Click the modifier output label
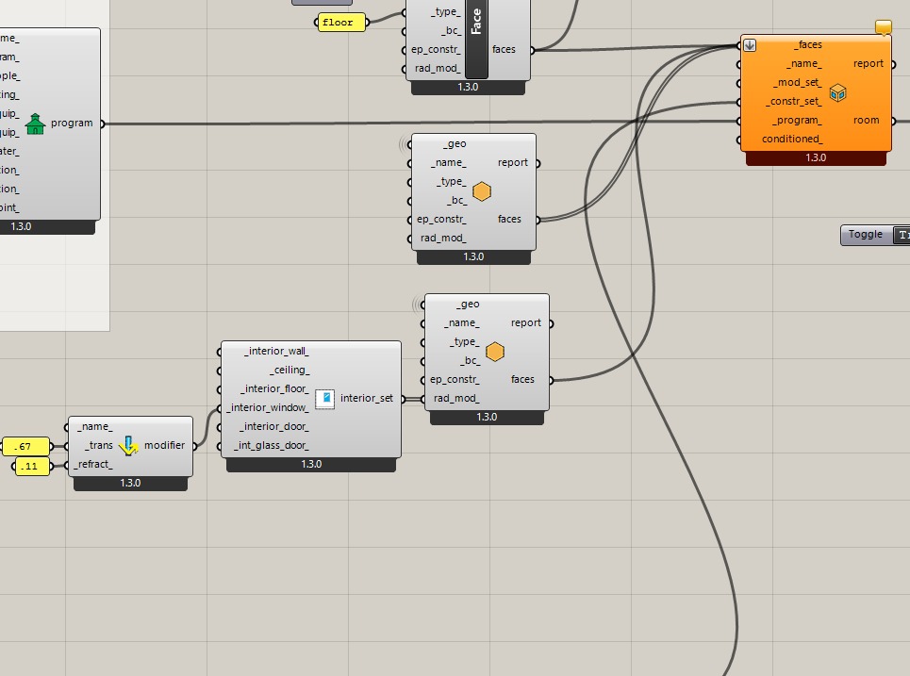910x676 pixels. click(x=164, y=445)
